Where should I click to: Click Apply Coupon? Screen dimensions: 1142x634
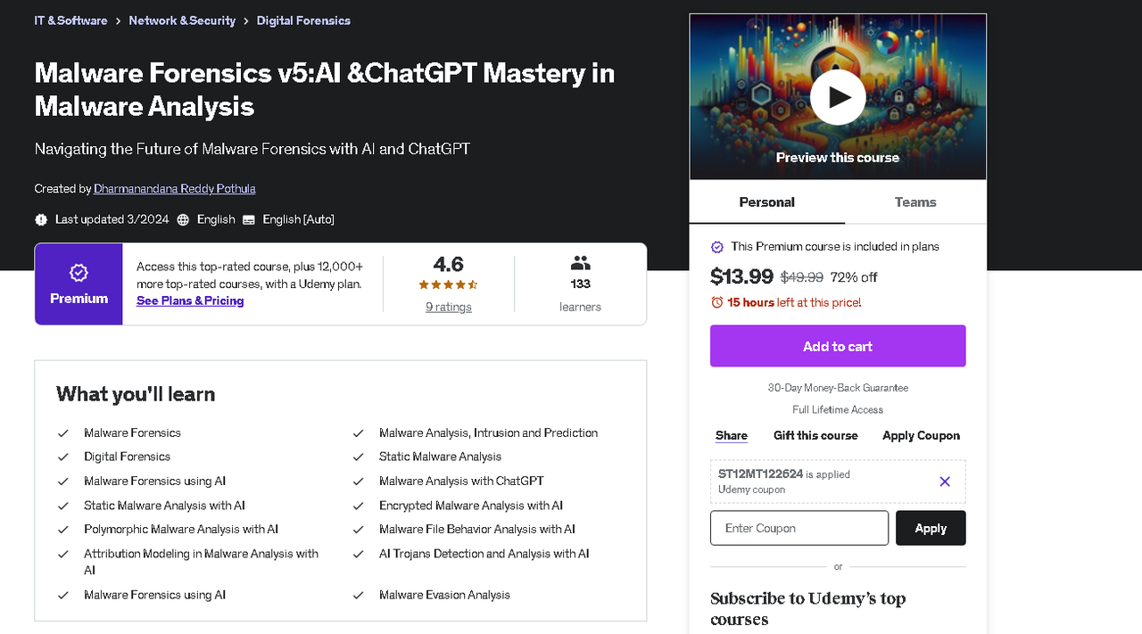coord(921,436)
